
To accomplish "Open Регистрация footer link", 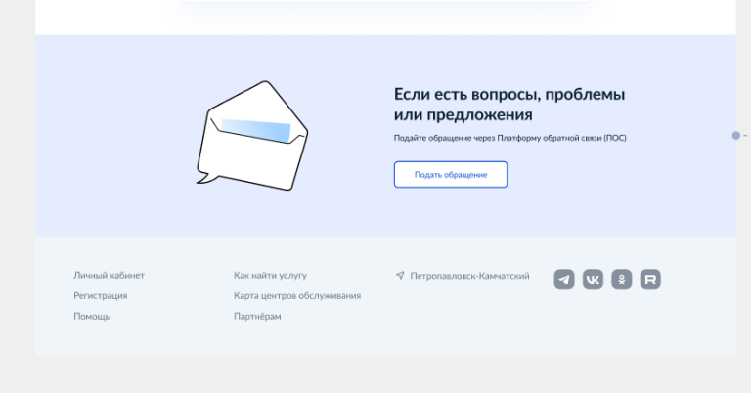I will coord(101,296).
